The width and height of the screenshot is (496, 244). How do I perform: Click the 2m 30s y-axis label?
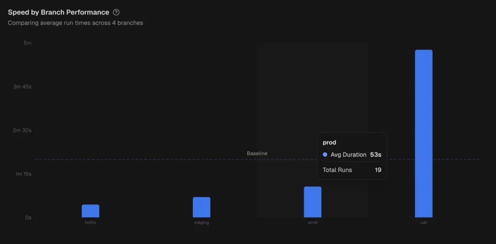22,130
